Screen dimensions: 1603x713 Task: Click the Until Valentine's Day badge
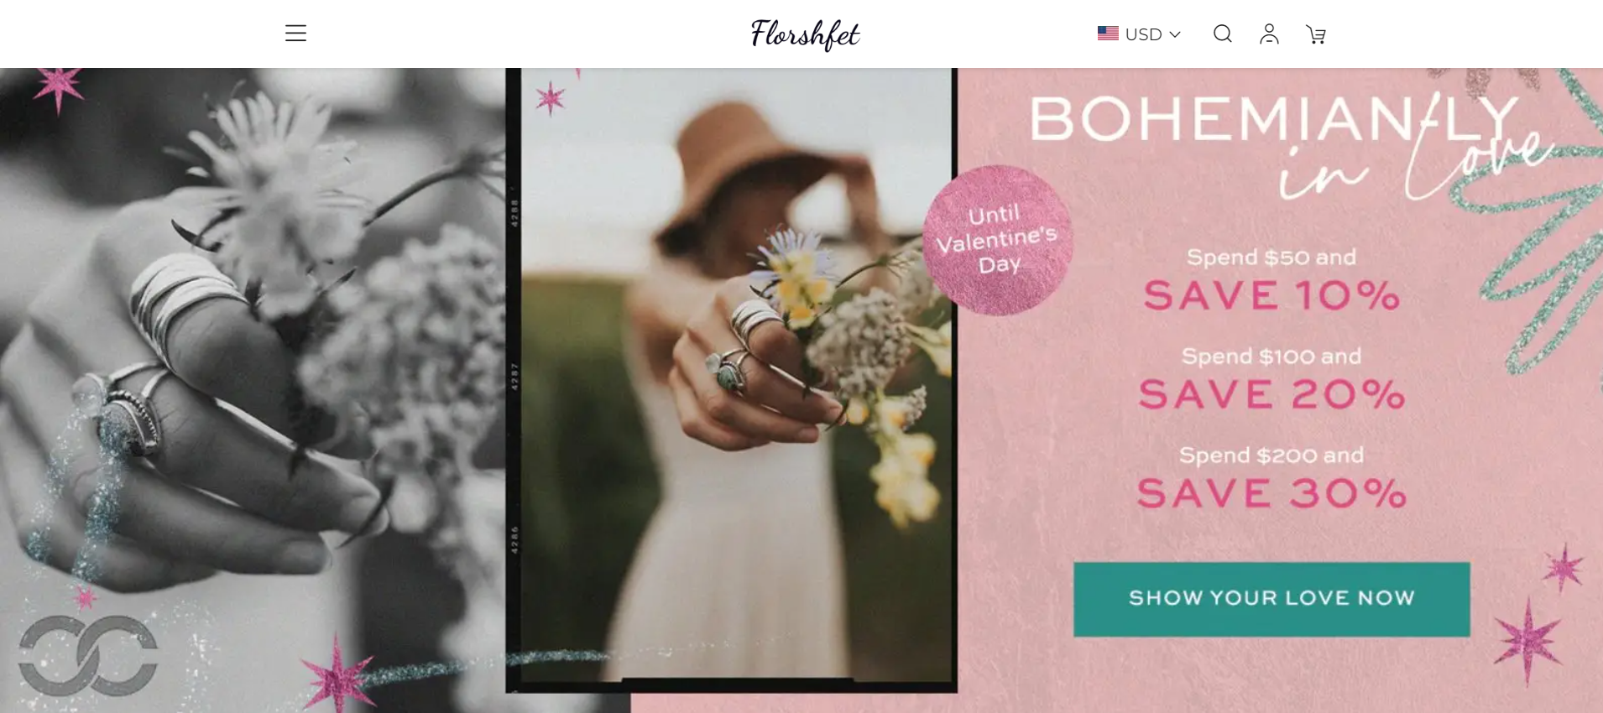pos(997,240)
